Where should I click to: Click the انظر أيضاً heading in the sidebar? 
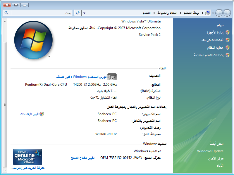click(x=216, y=144)
